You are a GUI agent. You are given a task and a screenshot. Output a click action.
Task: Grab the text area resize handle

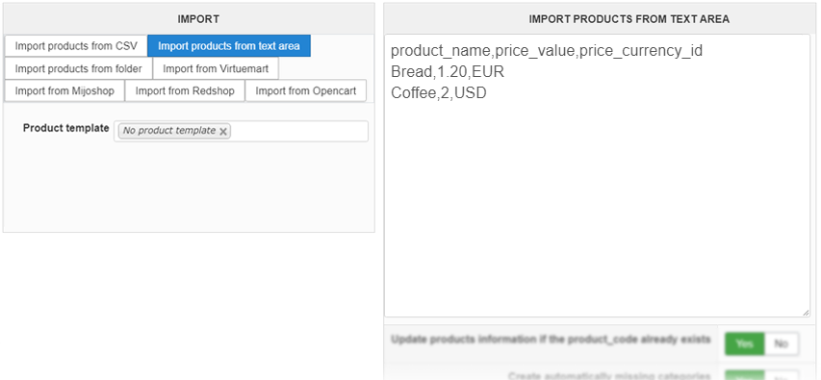(806, 313)
